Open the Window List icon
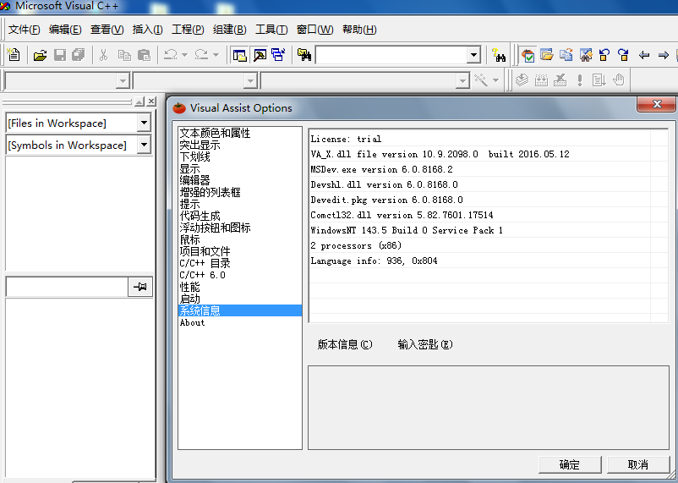Image resolution: width=678 pixels, height=483 pixels. [278, 55]
